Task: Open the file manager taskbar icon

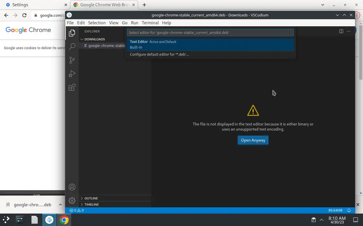Action: tap(35, 220)
